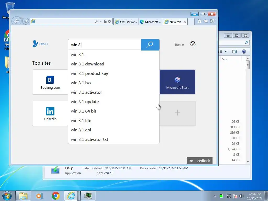Open the Booking.com top site tile
The height and width of the screenshot is (201, 268).
[x=50, y=82]
